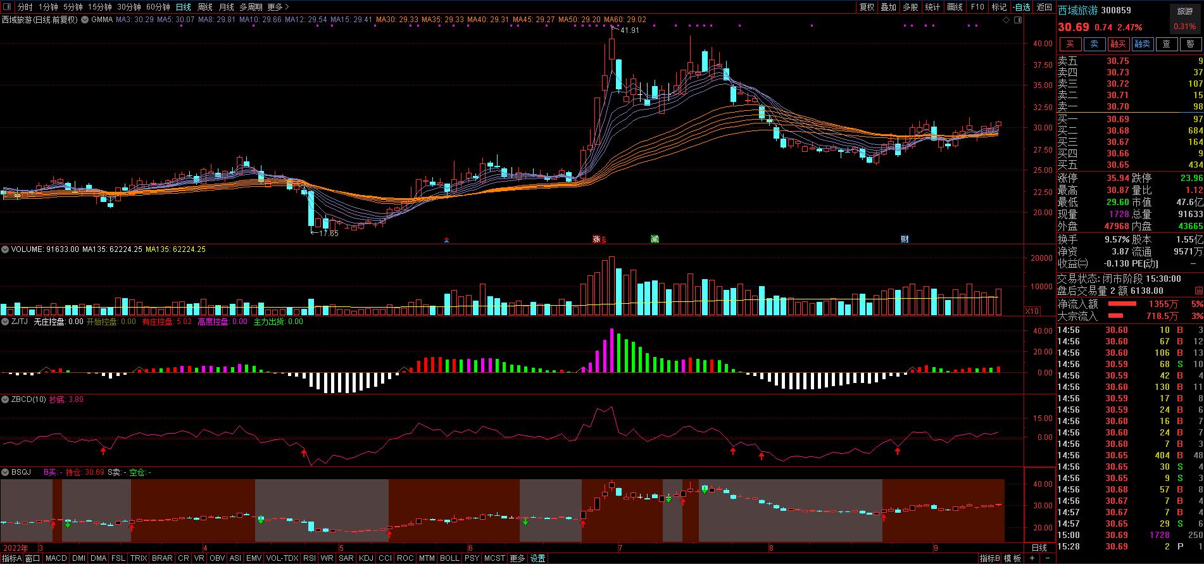
Task: Switch to the 周线 weekly timeframe tab
Action: (205, 7)
